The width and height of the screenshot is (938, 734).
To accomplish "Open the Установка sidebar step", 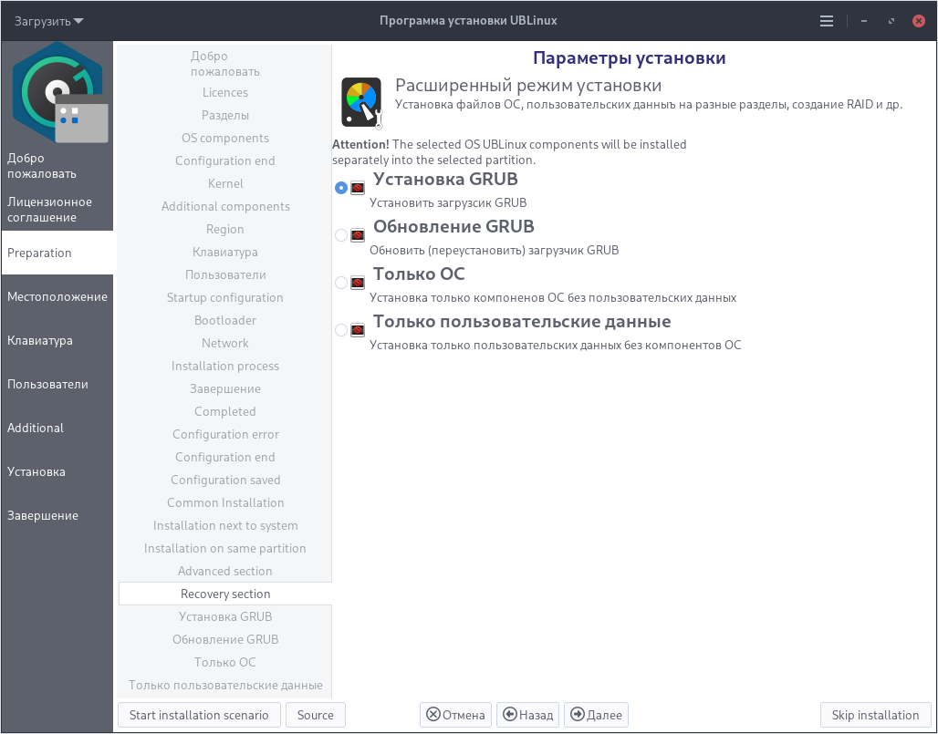I will [57, 471].
